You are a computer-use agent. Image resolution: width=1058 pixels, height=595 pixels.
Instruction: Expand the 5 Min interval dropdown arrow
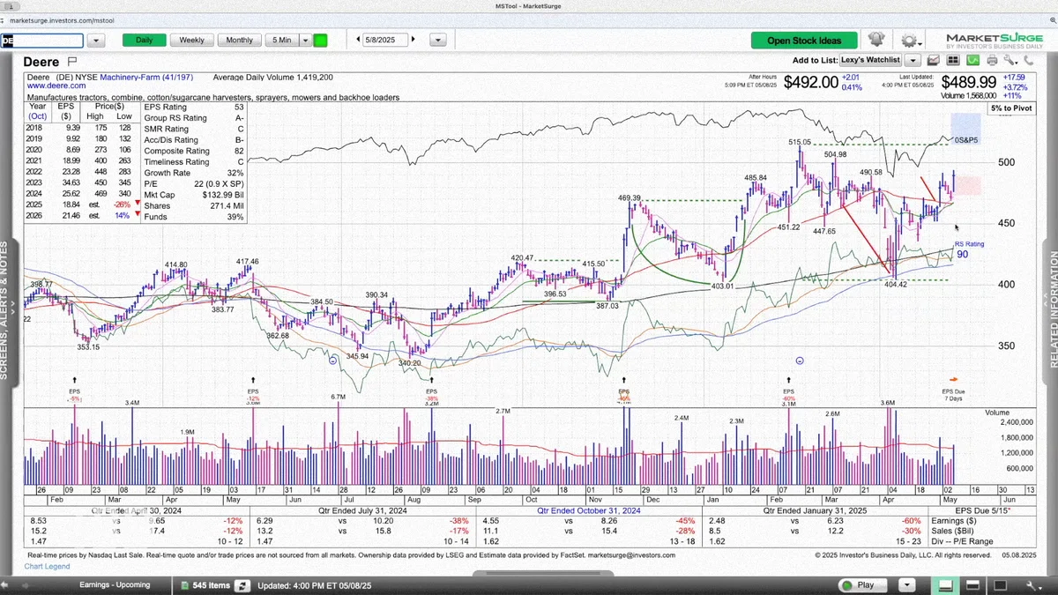tap(306, 40)
